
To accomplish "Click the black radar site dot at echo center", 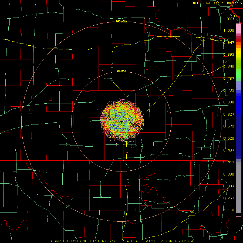I will click(122, 122).
